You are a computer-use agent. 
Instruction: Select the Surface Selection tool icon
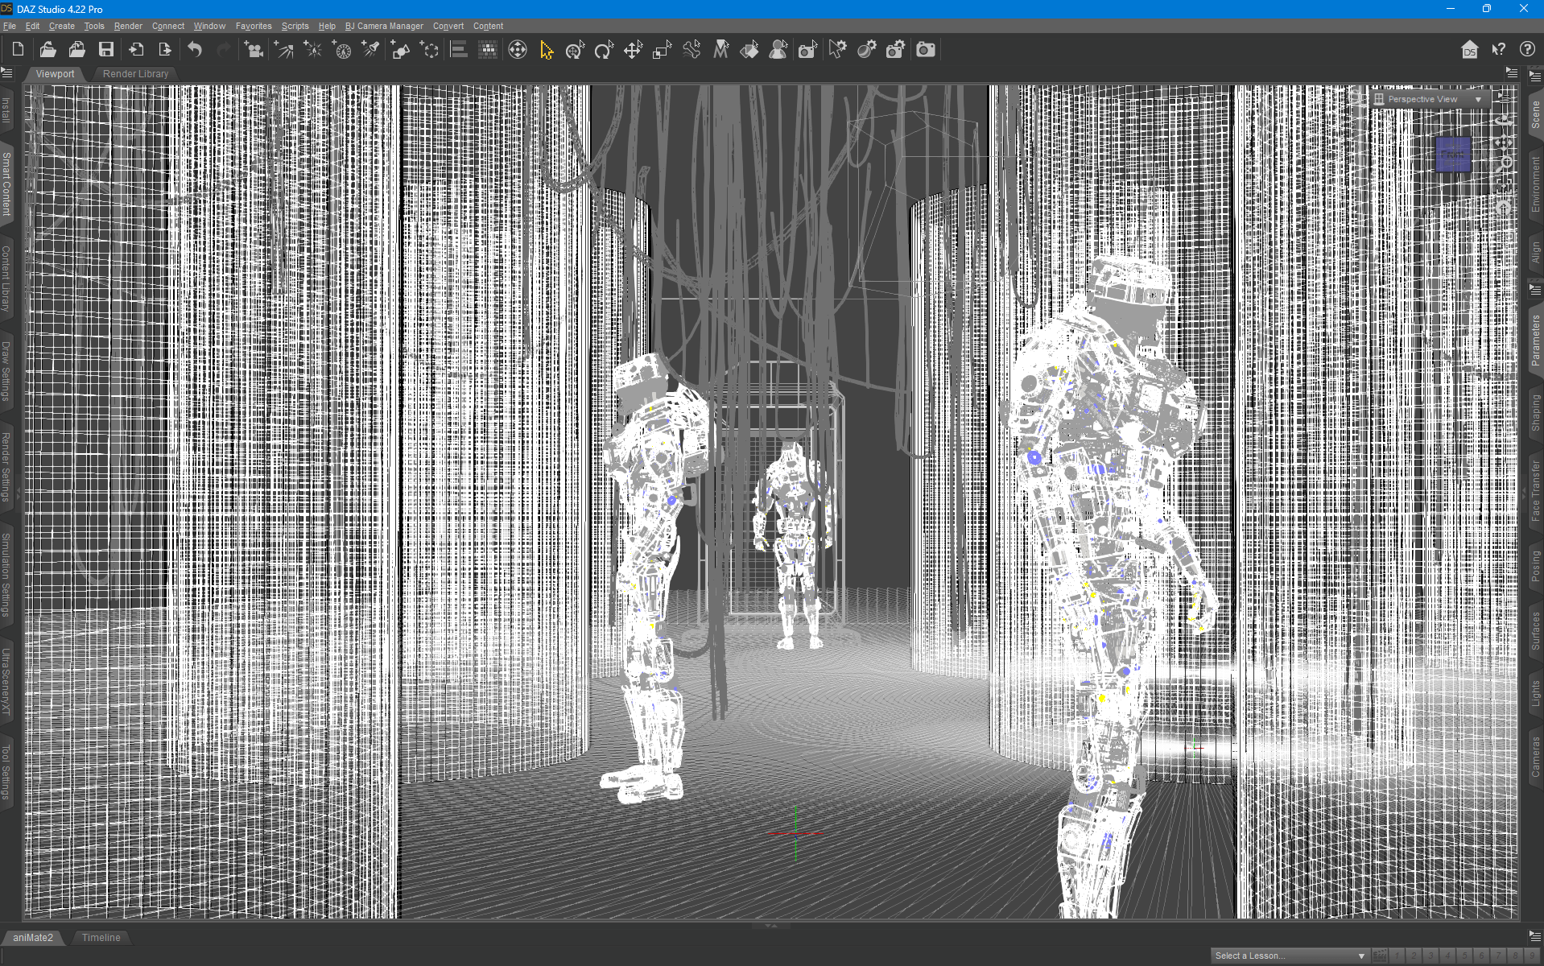[749, 50]
